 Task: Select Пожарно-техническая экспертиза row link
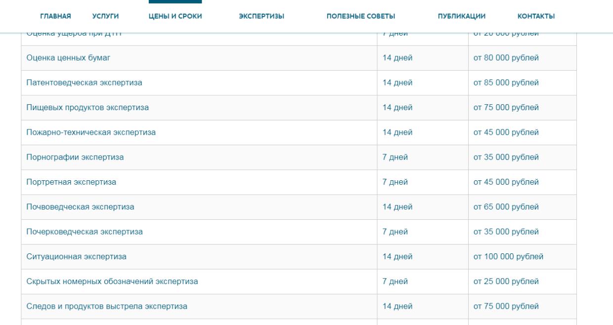click(91, 132)
